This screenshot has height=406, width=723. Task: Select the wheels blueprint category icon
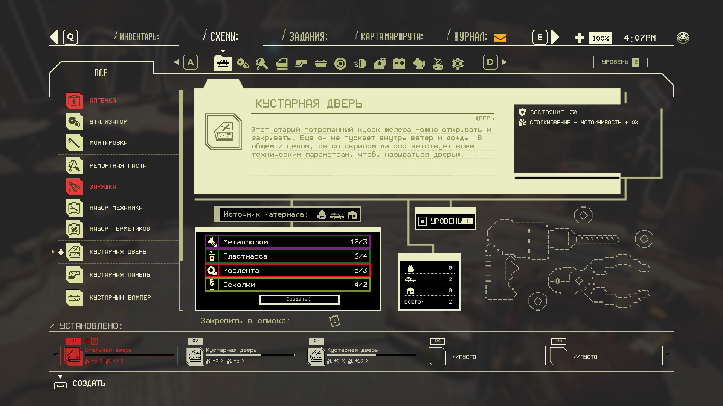[340, 63]
